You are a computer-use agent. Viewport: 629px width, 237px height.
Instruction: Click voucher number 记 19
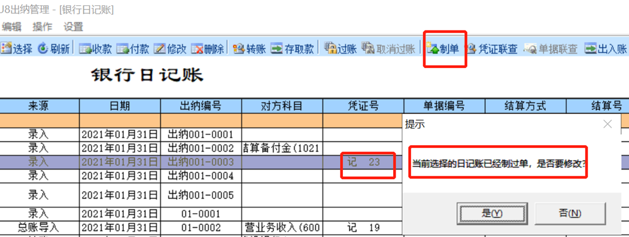pos(364,228)
